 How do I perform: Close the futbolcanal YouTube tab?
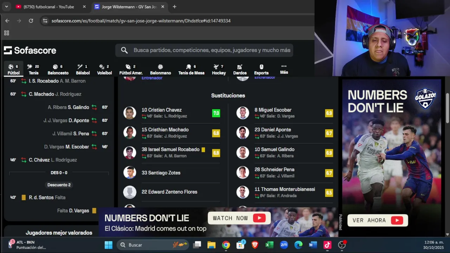point(84,7)
